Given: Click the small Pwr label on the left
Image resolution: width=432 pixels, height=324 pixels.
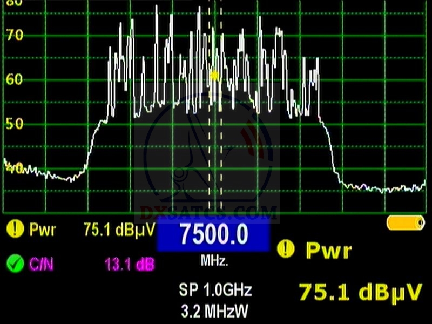Looking at the screenshot, I should 44,230.
